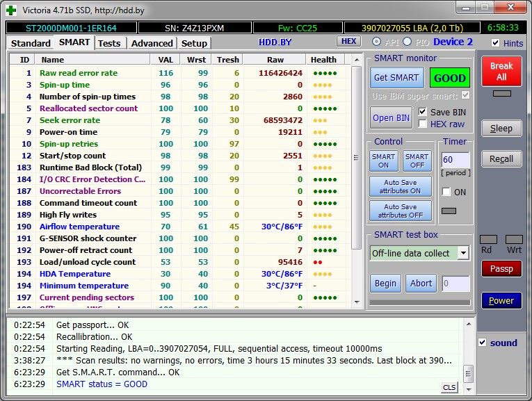The width and height of the screenshot is (532, 401).
Task: Uncheck the Save BIN option
Action: click(x=422, y=111)
